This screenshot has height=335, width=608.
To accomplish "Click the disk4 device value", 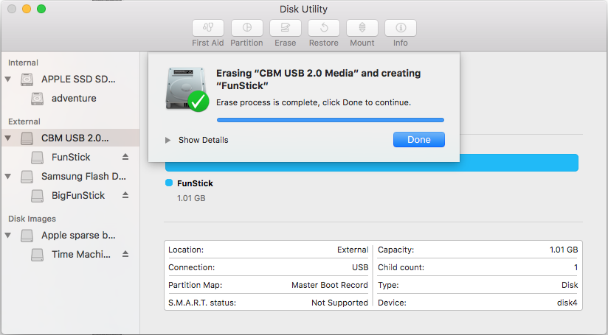I will click(567, 303).
